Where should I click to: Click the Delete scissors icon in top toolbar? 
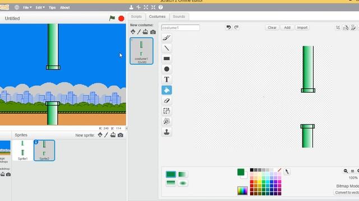[x=139, y=7]
